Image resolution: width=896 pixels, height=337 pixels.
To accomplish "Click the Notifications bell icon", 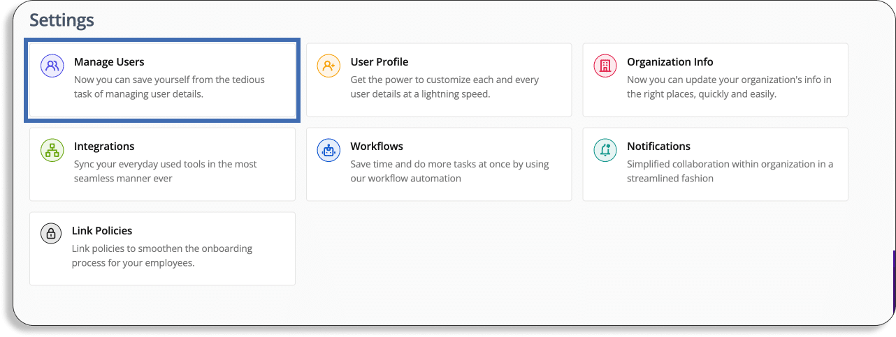I will point(605,151).
